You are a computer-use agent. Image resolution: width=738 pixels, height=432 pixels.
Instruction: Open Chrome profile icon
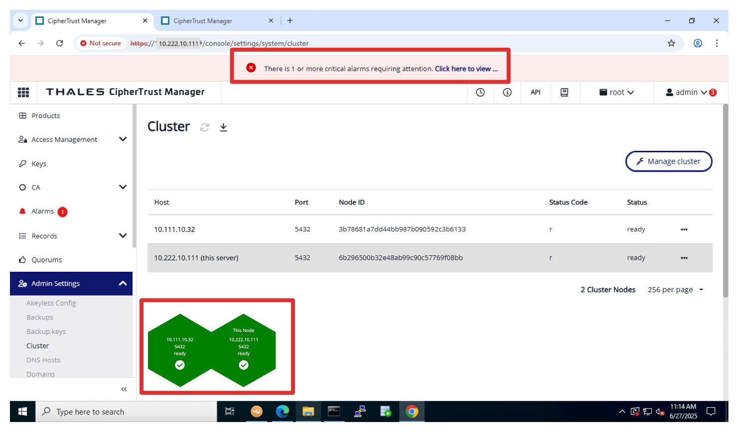698,43
